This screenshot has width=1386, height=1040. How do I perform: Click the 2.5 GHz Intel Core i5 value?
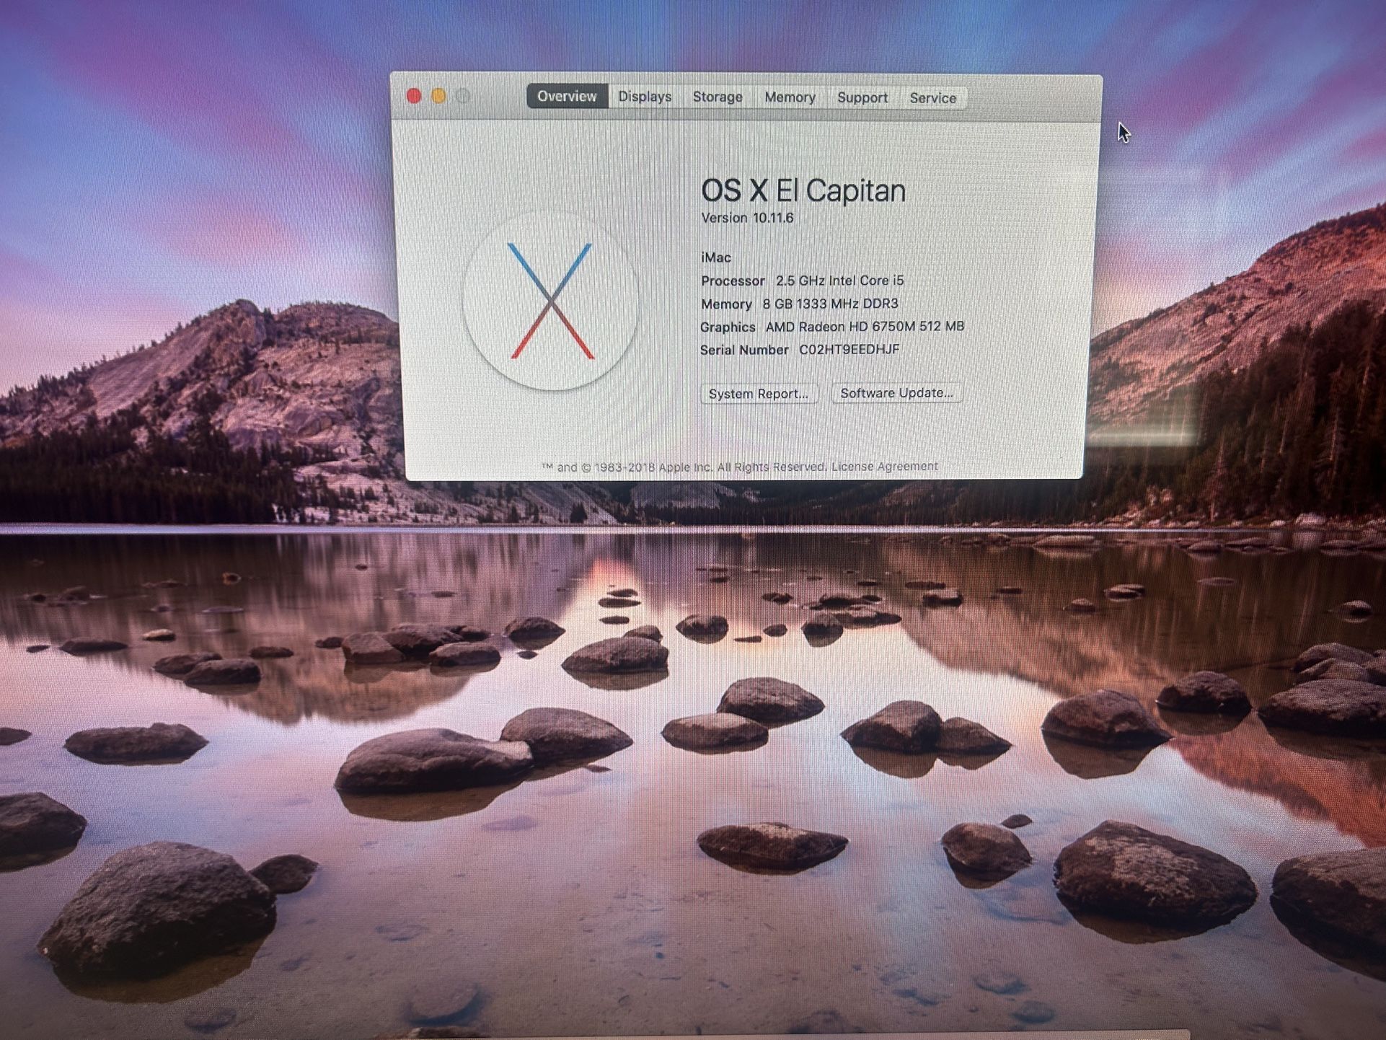[839, 281]
